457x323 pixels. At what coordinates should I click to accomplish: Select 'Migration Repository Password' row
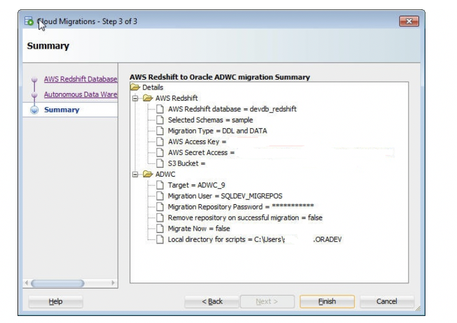[241, 207]
